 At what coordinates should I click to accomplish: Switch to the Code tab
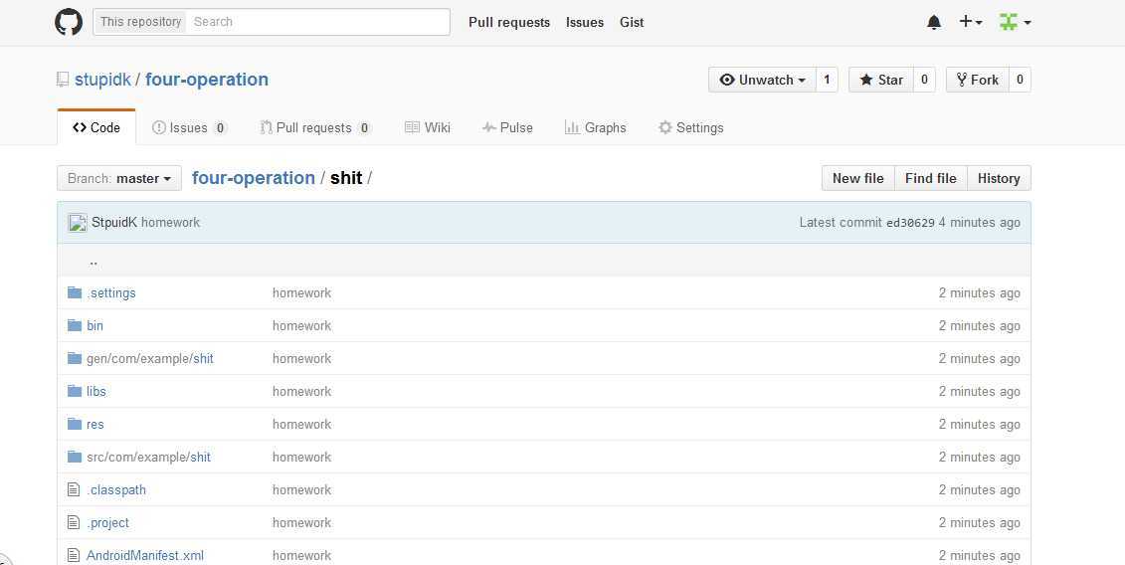click(96, 127)
